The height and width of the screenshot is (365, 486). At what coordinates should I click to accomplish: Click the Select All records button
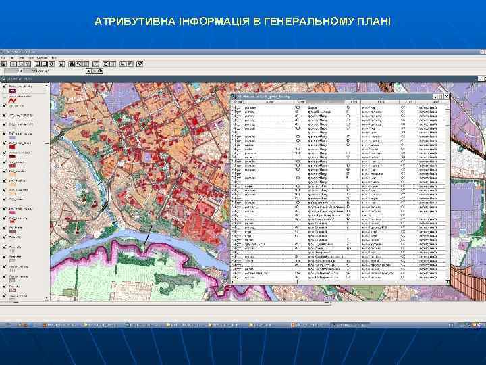[38, 64]
